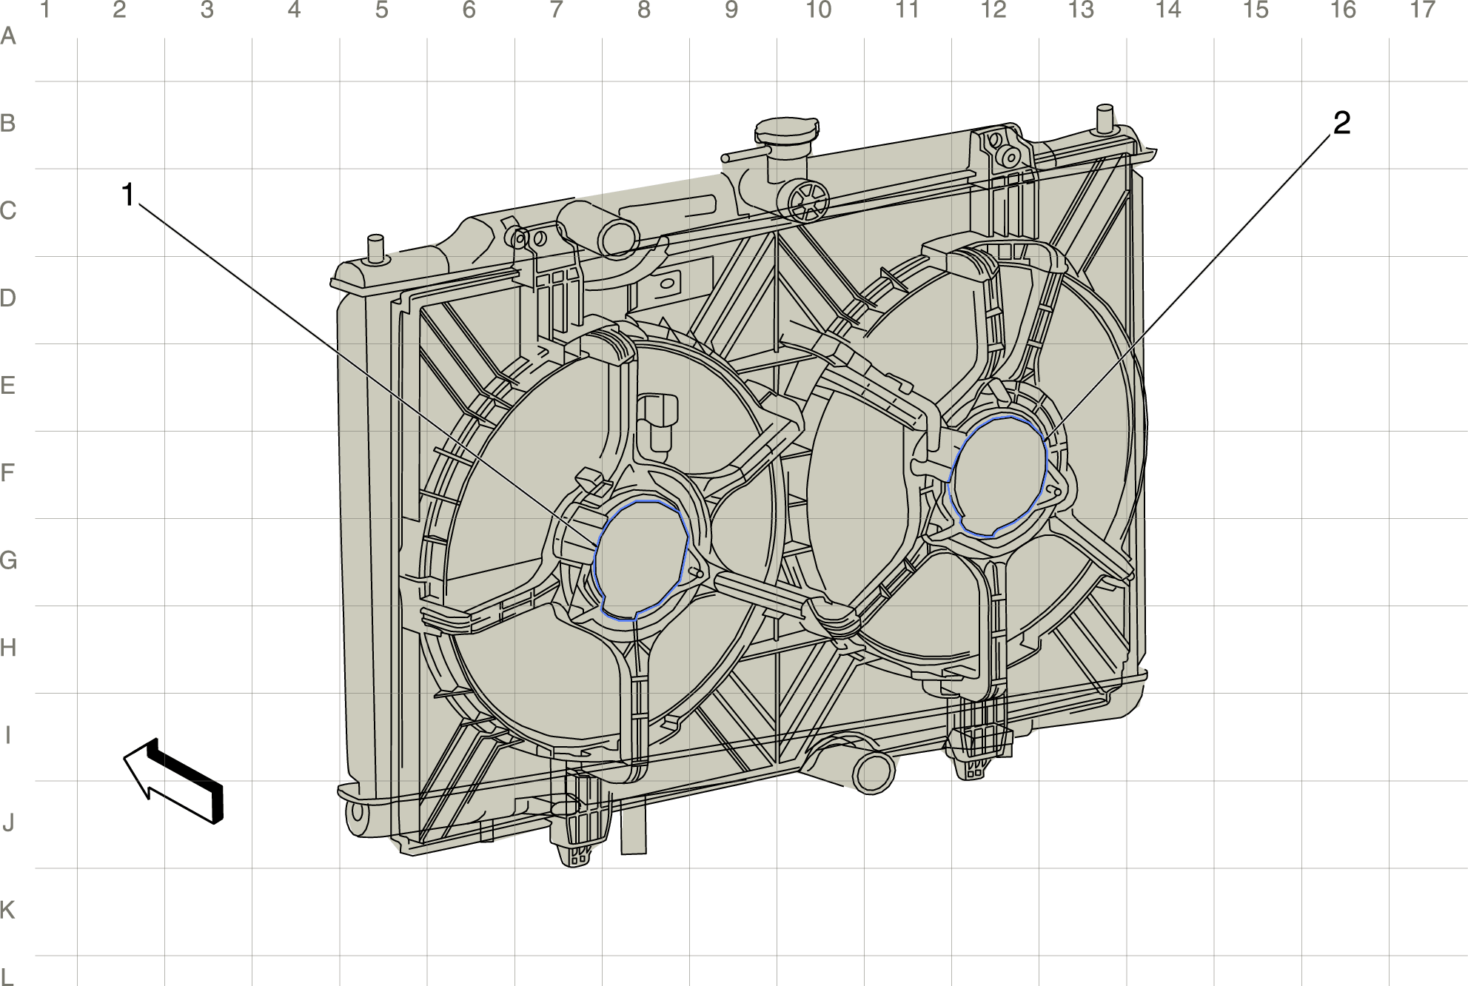Select callout number 1 label
This screenshot has height=986, width=1468.
tap(128, 195)
